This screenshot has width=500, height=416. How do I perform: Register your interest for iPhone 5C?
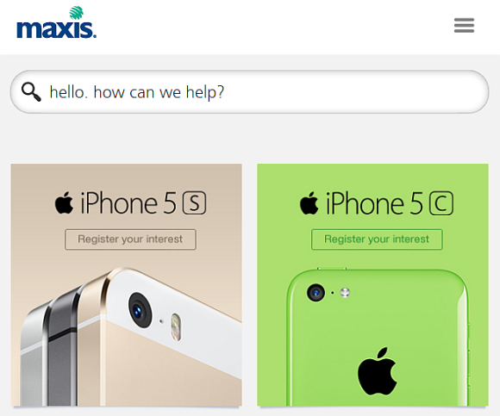pos(377,239)
